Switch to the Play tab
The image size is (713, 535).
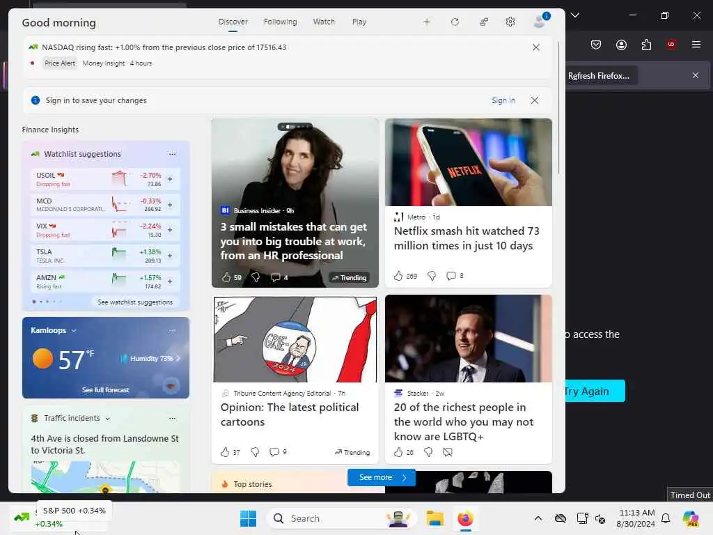coord(359,22)
